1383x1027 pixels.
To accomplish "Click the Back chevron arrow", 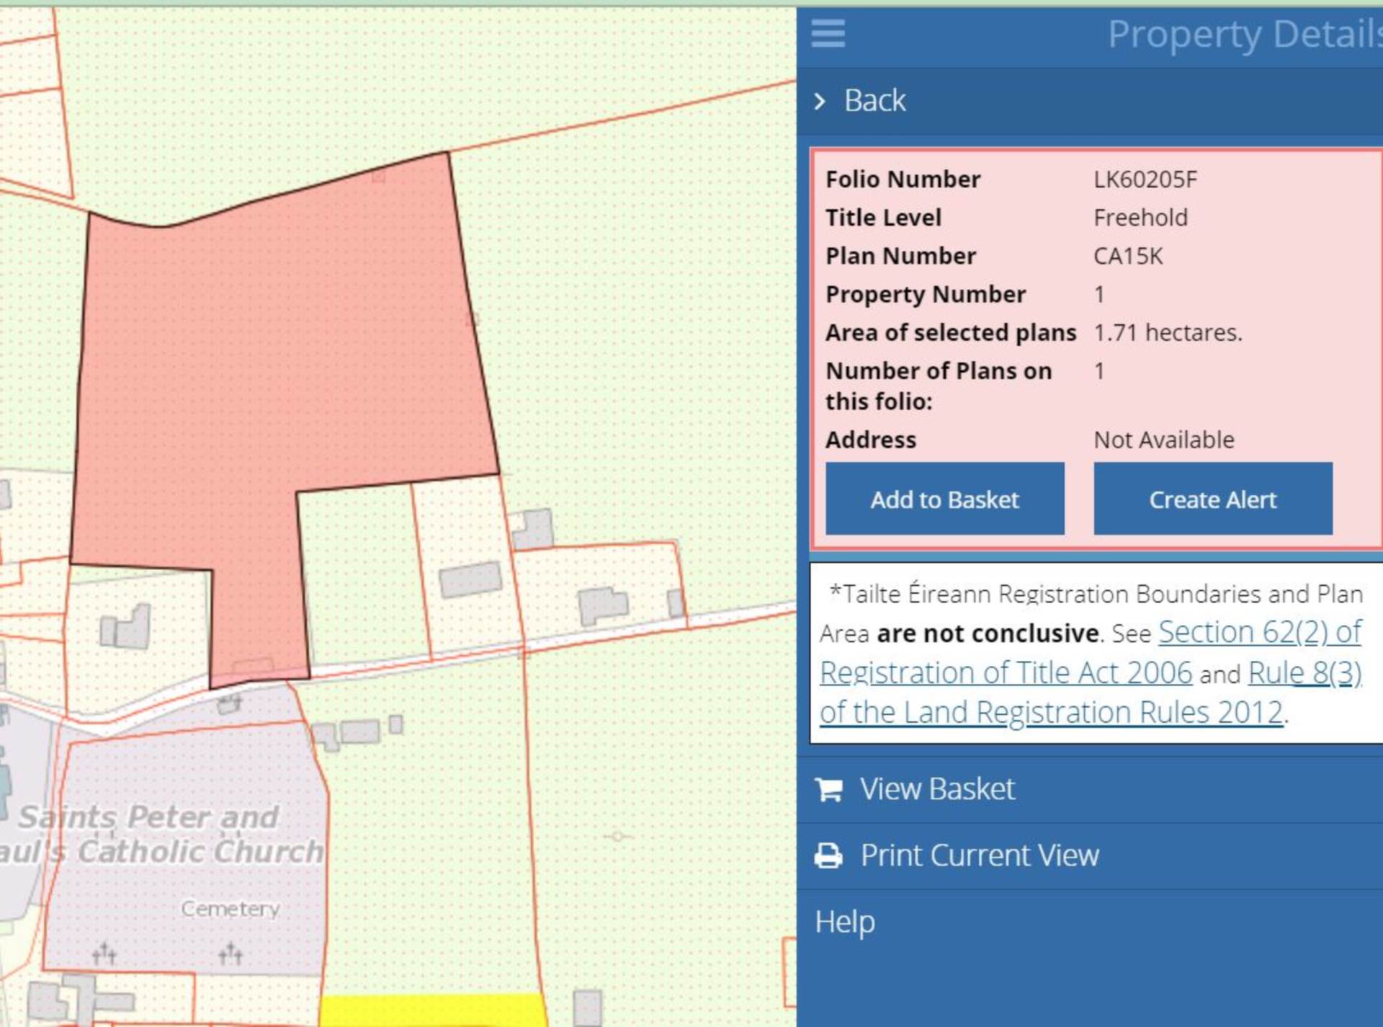I will pyautogui.click(x=820, y=101).
